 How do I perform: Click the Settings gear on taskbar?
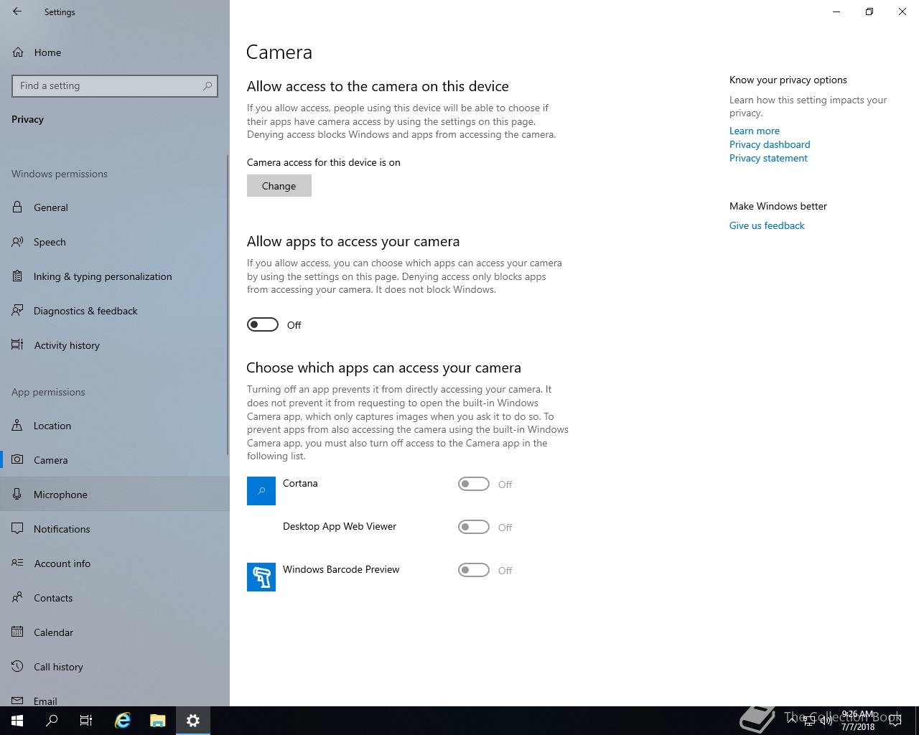193,721
